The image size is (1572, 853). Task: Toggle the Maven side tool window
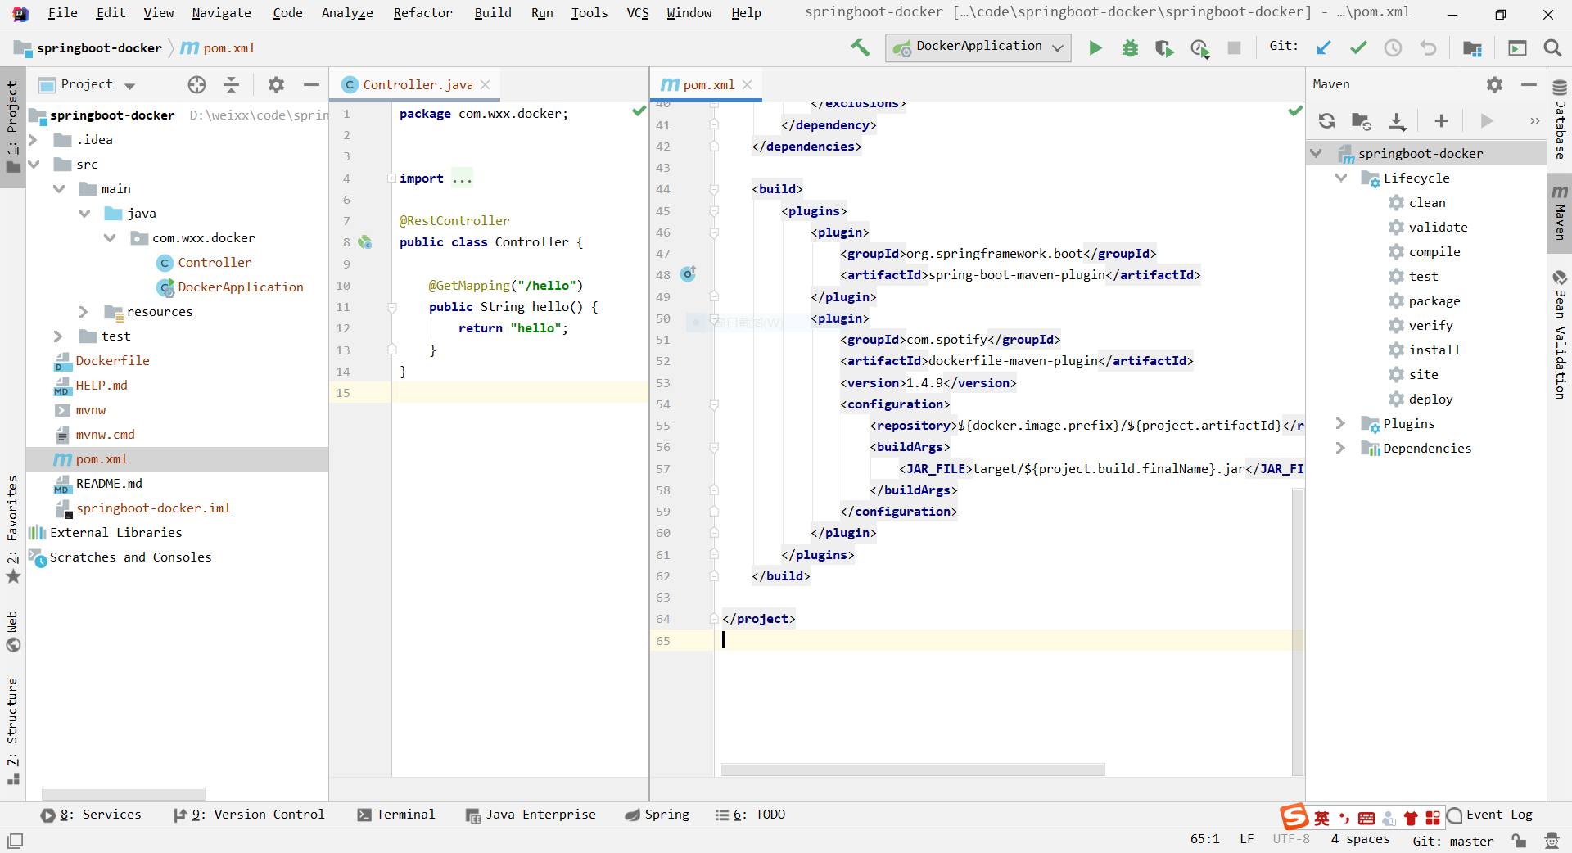pyautogui.click(x=1560, y=211)
